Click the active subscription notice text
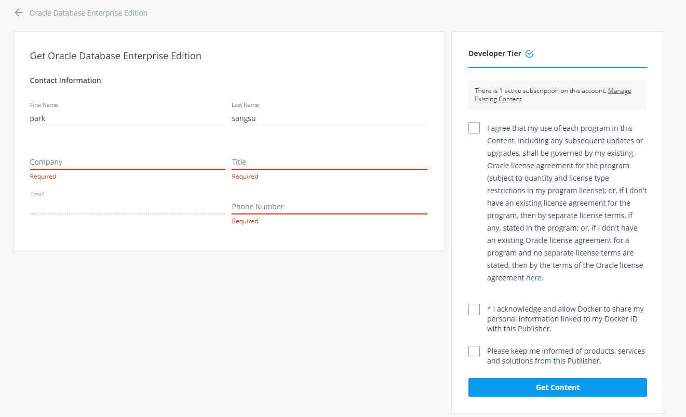686x417 pixels. pyautogui.click(x=540, y=91)
